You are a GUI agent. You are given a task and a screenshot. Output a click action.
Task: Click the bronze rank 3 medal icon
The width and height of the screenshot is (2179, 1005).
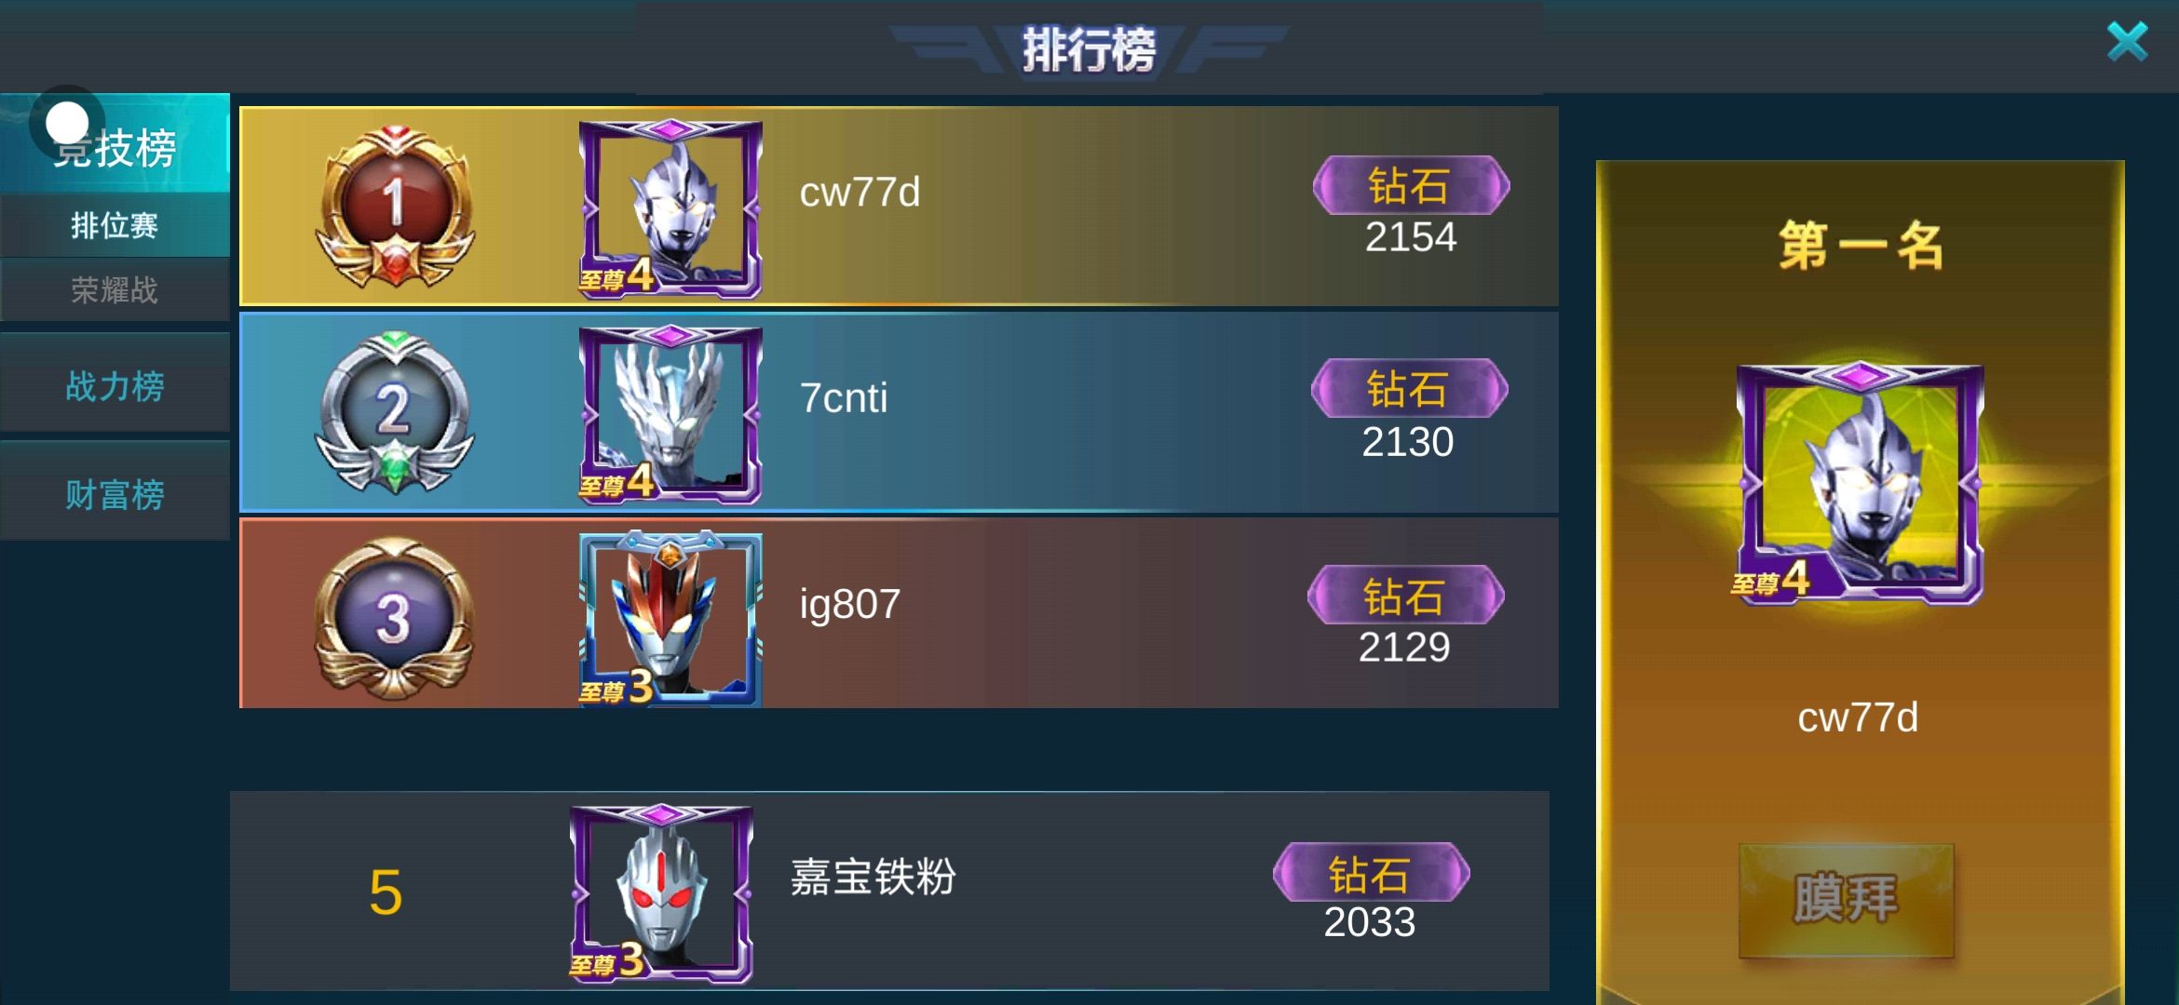(394, 619)
